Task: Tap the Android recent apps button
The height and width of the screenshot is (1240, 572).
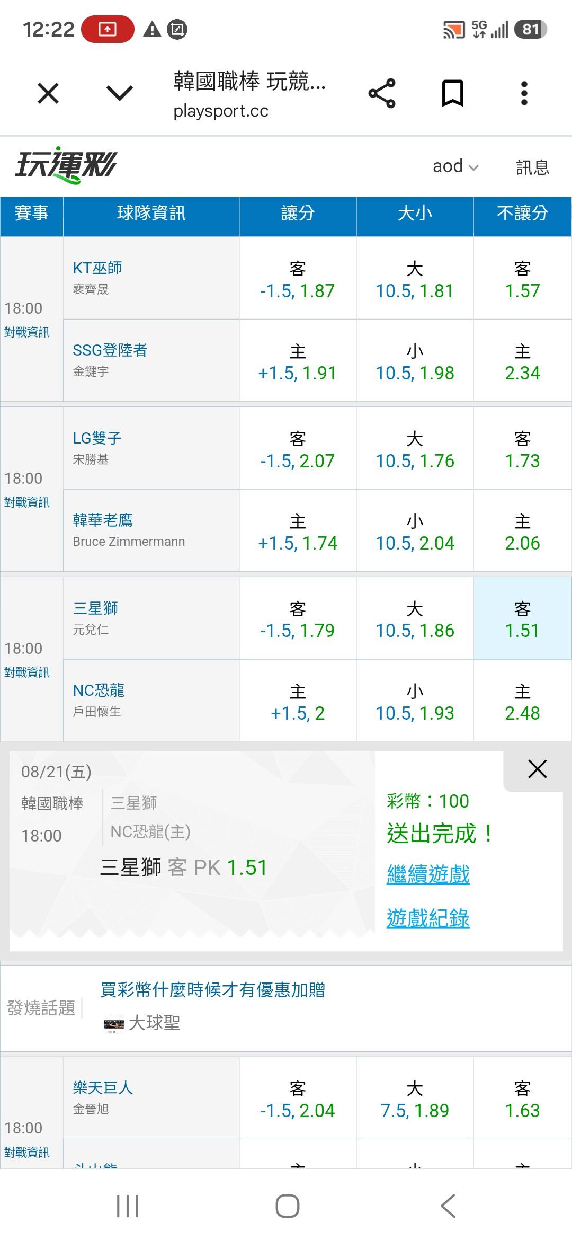Action: pyautogui.click(x=128, y=1206)
